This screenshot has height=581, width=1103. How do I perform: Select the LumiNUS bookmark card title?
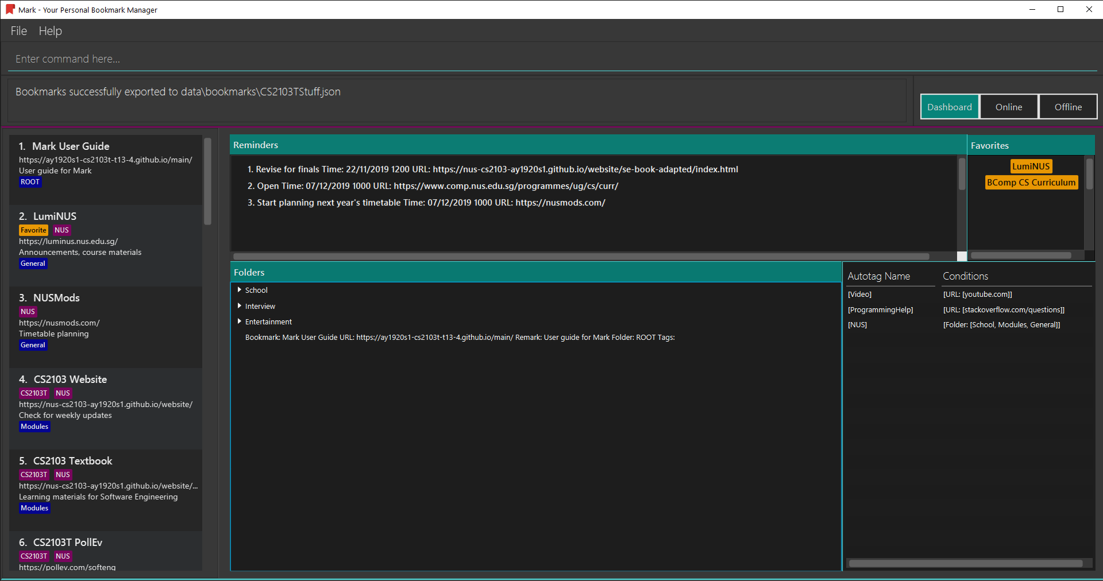click(55, 216)
